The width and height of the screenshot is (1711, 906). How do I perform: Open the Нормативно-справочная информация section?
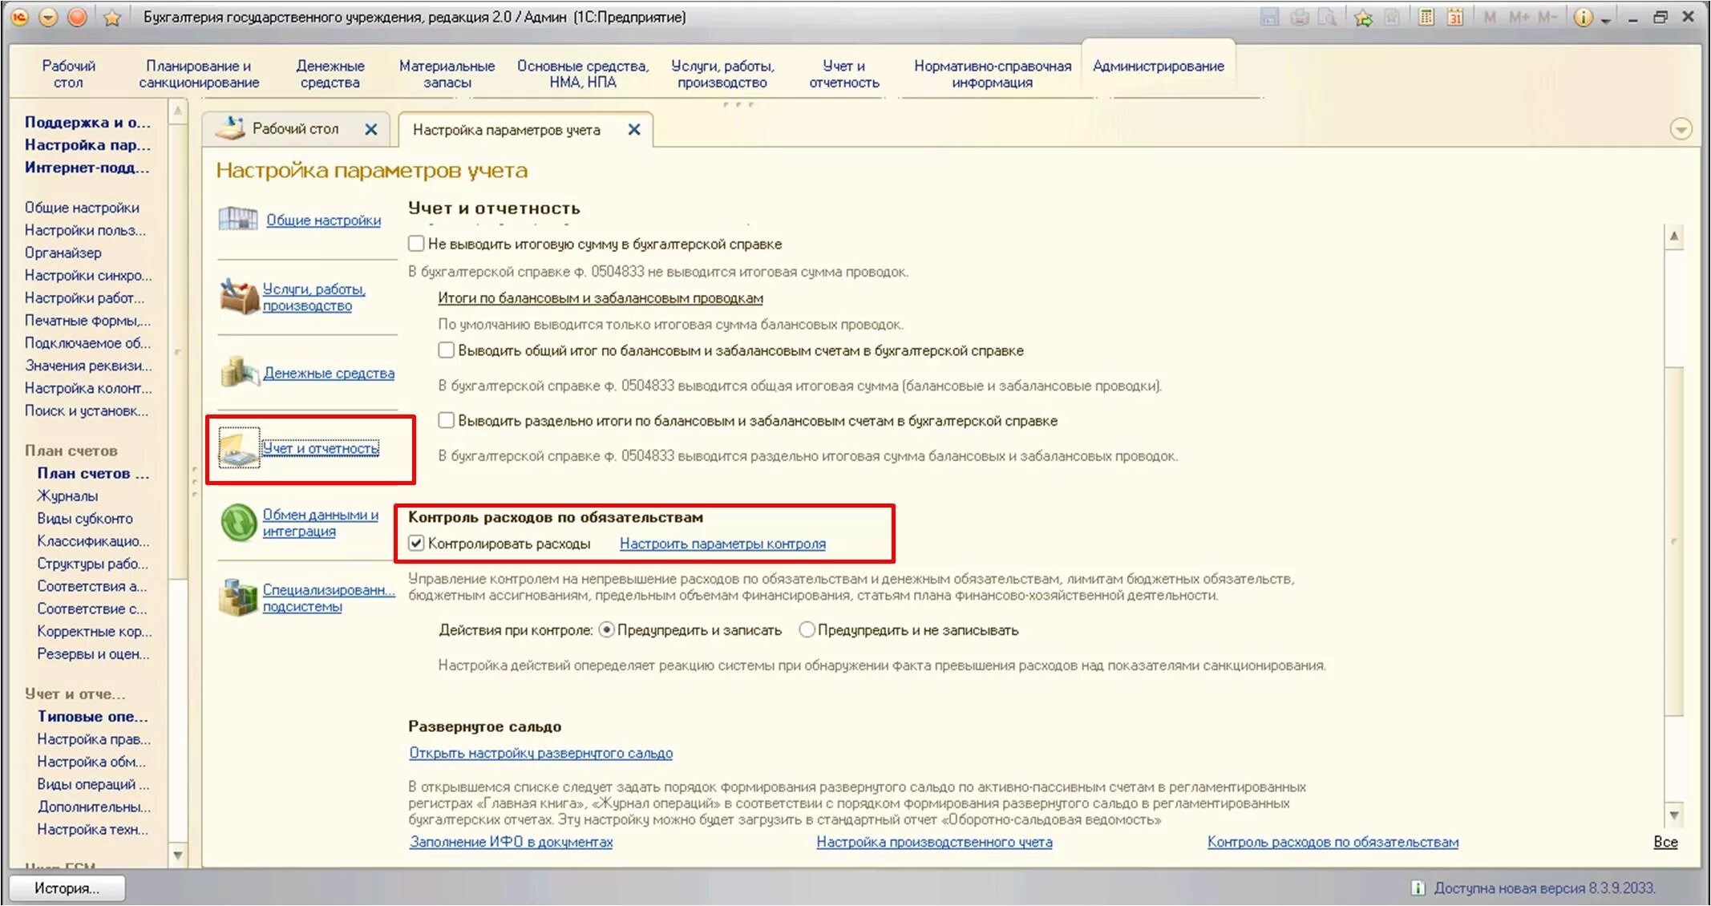point(992,74)
